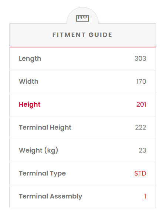Click the semicircle tab holding the ruler icon
The height and width of the screenshot is (217, 160).
[x=82, y=16]
